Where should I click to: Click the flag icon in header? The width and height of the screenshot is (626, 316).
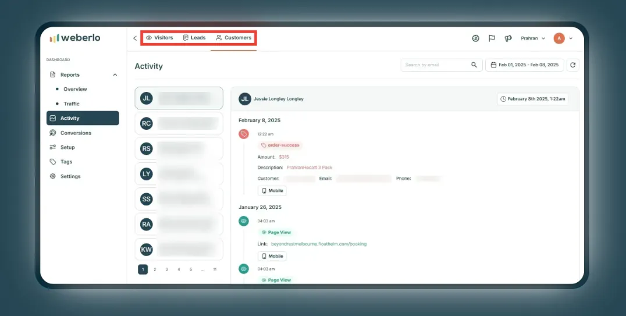click(x=492, y=38)
